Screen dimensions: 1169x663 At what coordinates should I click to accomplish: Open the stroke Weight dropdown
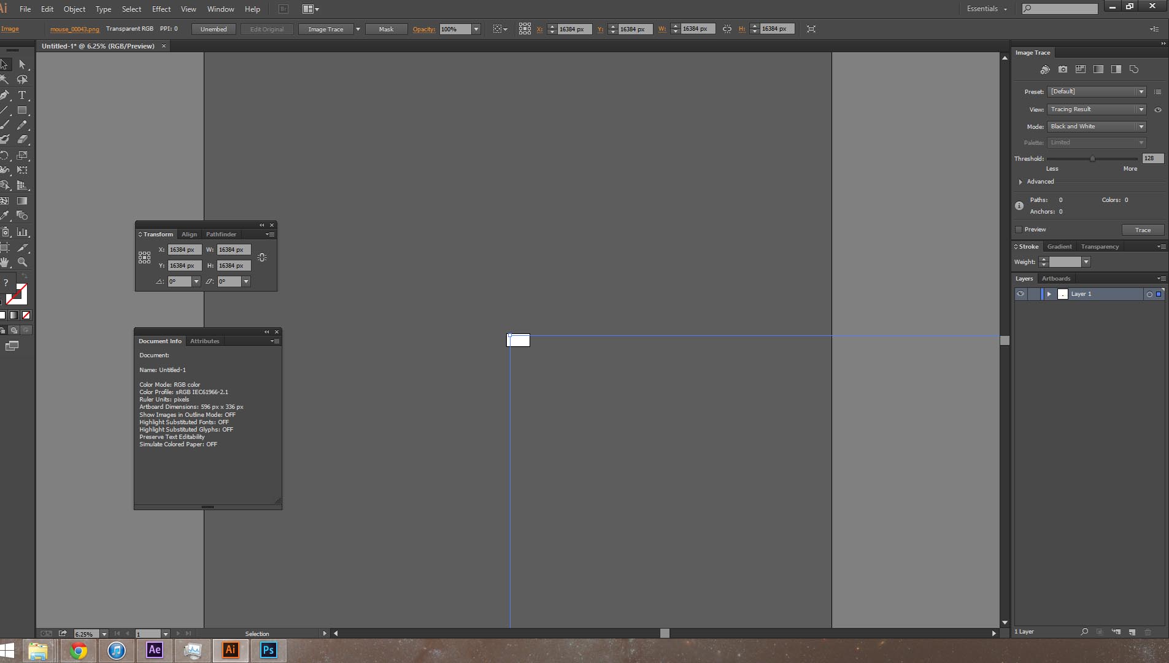pyautogui.click(x=1086, y=262)
